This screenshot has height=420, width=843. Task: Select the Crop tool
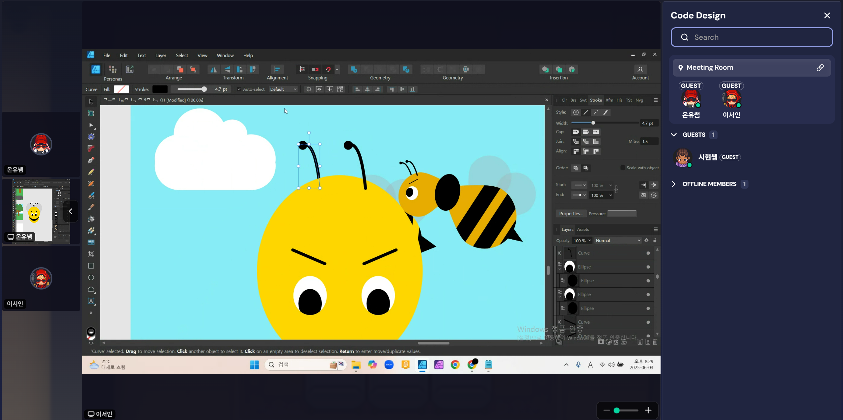[91, 254]
